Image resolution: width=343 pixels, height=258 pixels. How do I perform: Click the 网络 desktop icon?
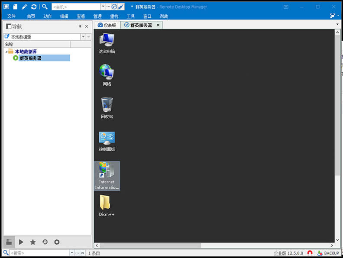coord(107,75)
